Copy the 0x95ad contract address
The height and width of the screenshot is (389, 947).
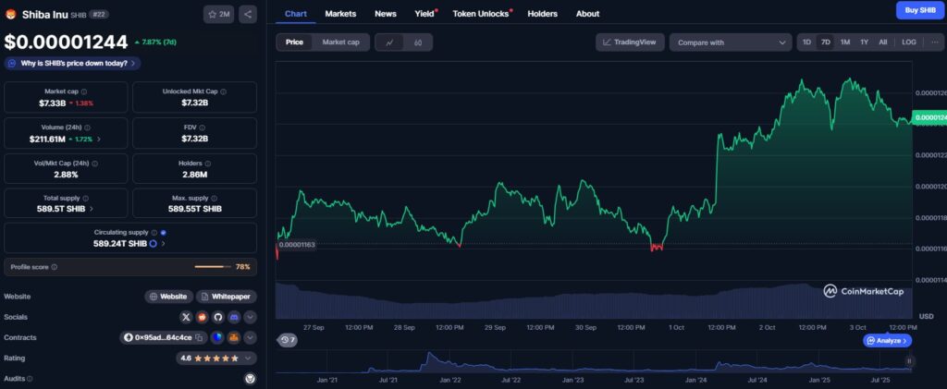click(200, 337)
